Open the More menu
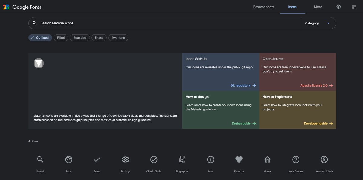The height and width of the screenshot is (180, 363). click(x=318, y=7)
